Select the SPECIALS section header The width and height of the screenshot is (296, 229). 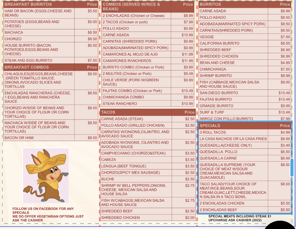point(210,126)
